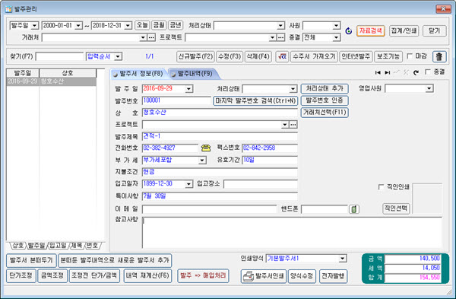Click the mobile phone icon next to 핸드폰
This screenshot has width=456, height=299.
tap(354, 209)
